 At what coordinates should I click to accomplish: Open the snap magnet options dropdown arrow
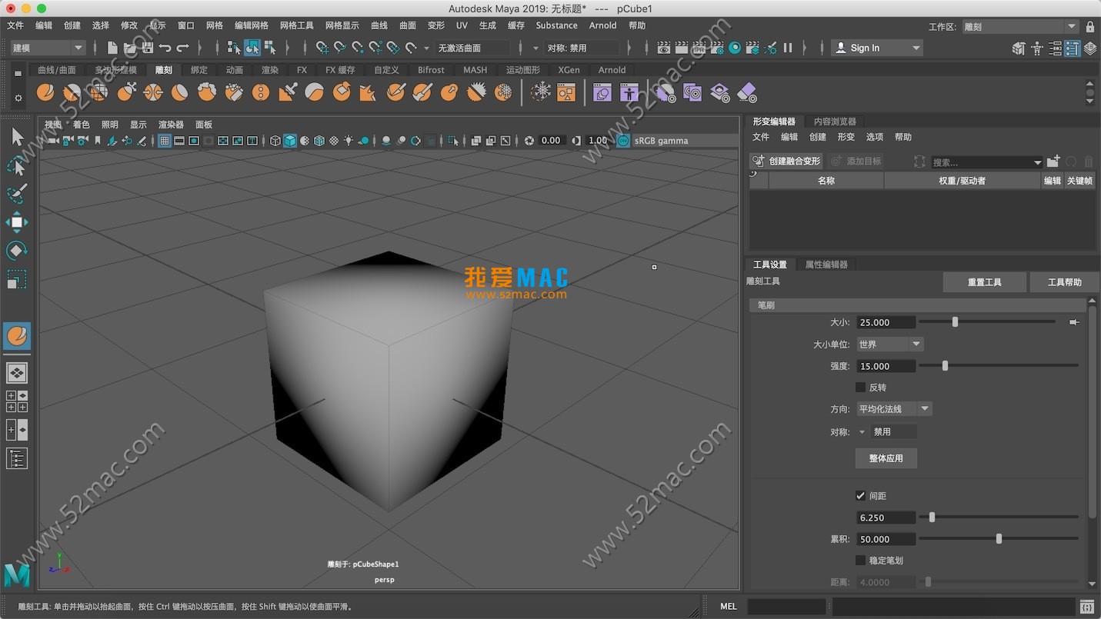click(427, 48)
